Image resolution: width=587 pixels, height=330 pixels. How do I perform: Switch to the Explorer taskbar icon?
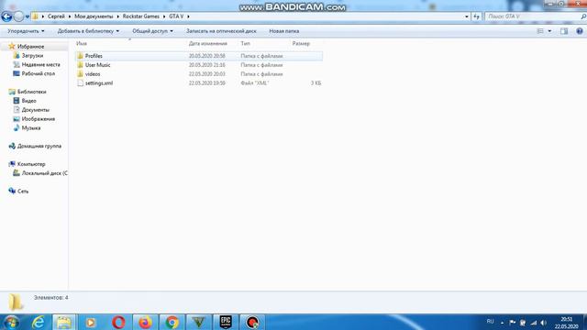point(64,322)
